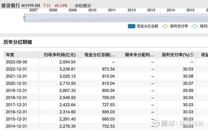The image size is (208, 130).
Task: Click the 2013 timeline year marker
Action: pos(151,10)
